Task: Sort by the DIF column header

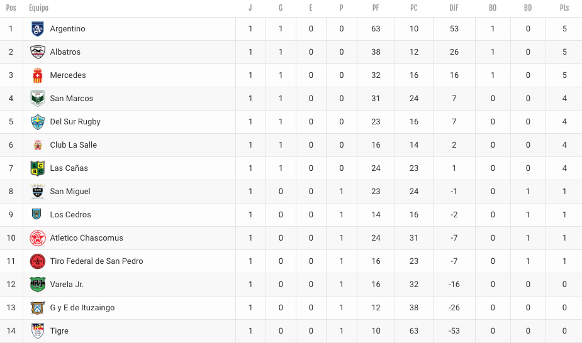Action: (454, 8)
